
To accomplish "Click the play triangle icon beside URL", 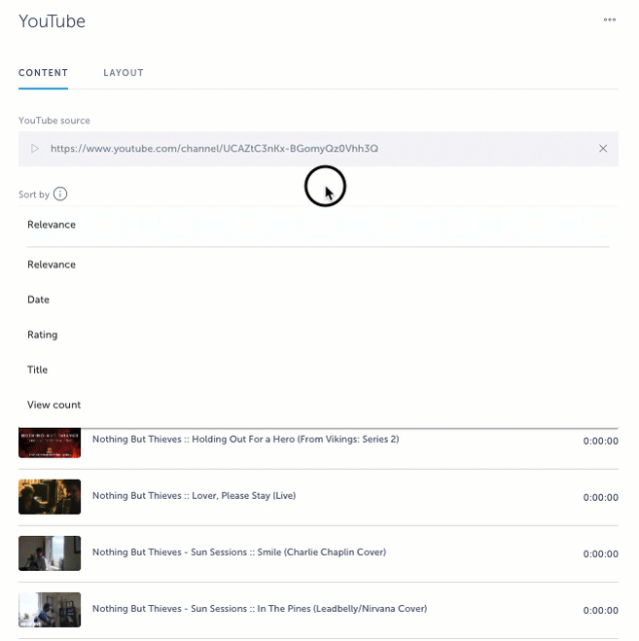I will [35, 149].
